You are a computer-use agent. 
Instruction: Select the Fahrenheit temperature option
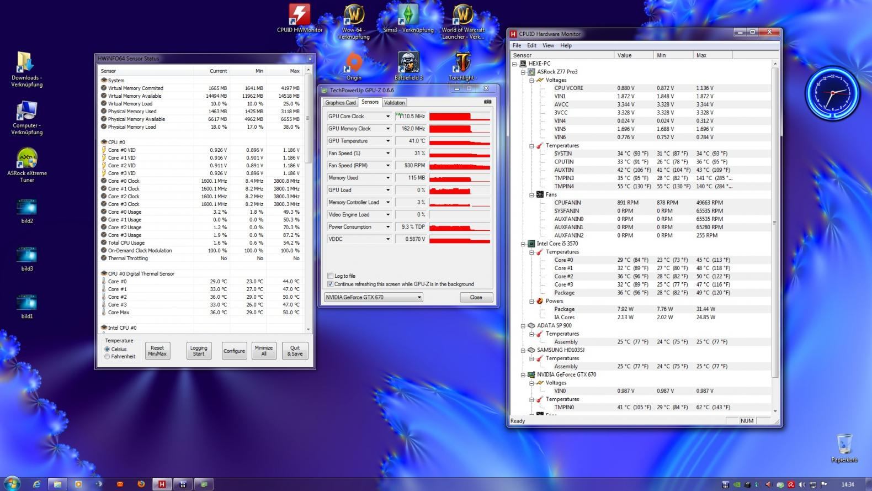coord(107,357)
